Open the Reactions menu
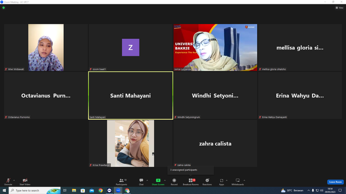Screen dimensions: 346x194 207,182
